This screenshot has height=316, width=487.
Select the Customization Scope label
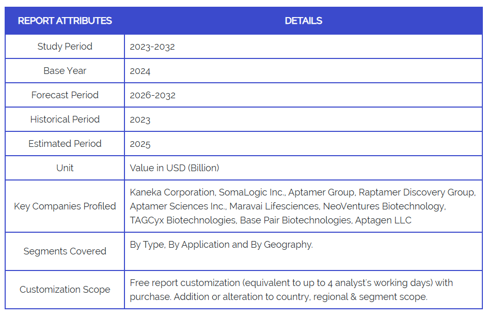[x=65, y=290]
